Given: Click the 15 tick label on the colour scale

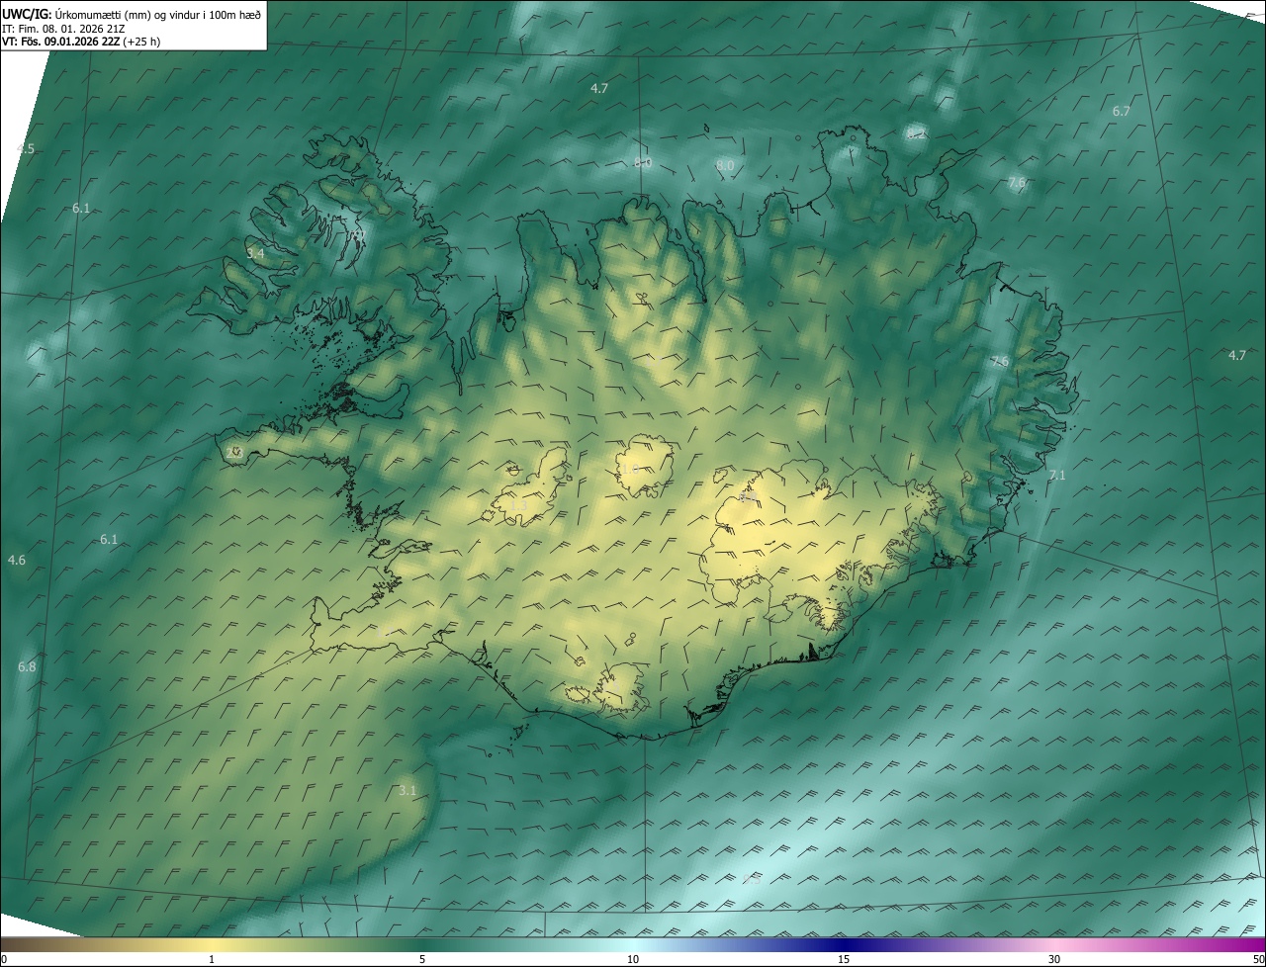Looking at the screenshot, I should pos(844,960).
